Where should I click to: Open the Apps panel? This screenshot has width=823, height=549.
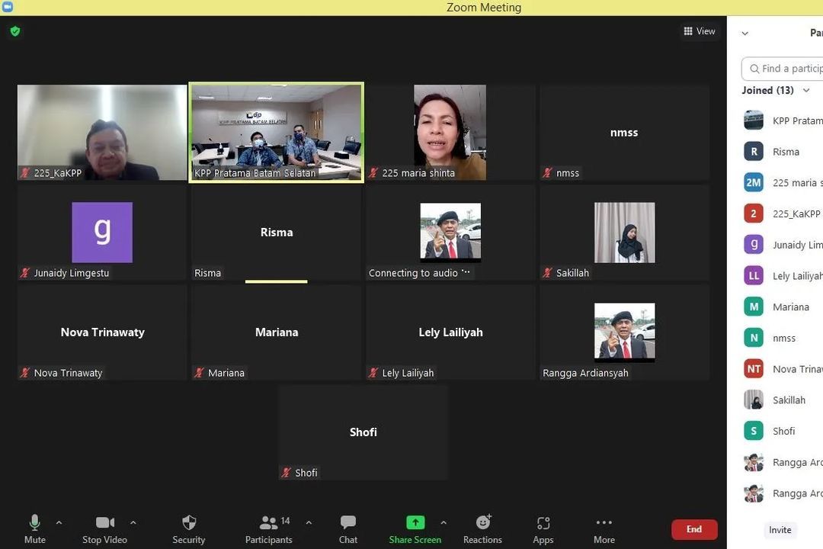(x=543, y=528)
